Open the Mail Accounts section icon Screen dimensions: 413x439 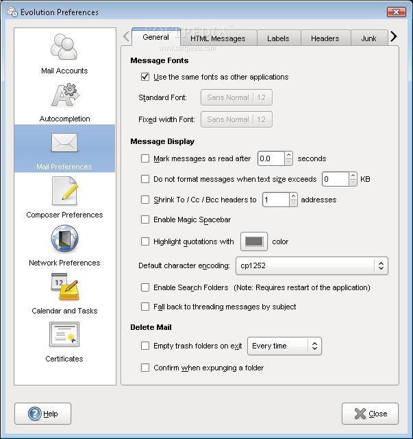64,47
